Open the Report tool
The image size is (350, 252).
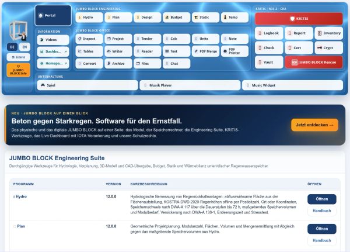coord(299,33)
